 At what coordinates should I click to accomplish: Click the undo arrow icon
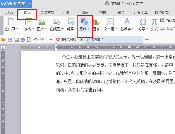pyautogui.click(x=36, y=40)
